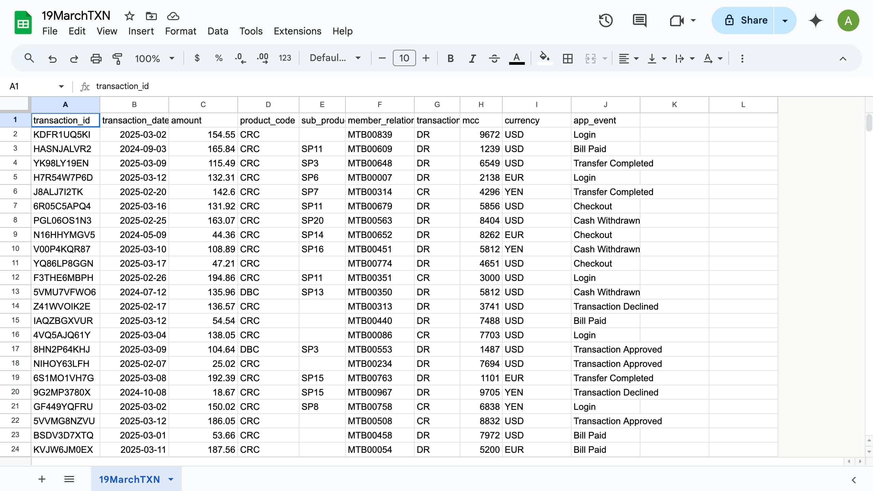This screenshot has width=873, height=491.
Task: Open the comments panel icon
Action: coord(639,20)
